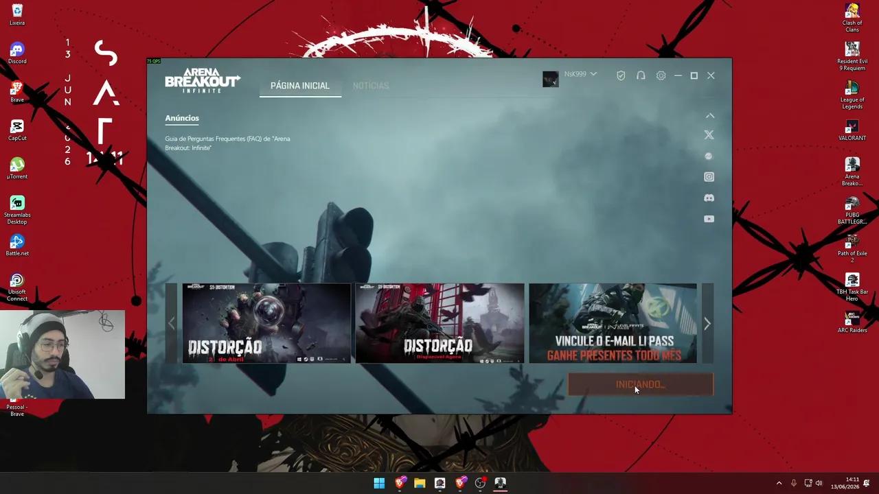Open the notification bell in taskbar
The image size is (879, 494).
tap(867, 483)
